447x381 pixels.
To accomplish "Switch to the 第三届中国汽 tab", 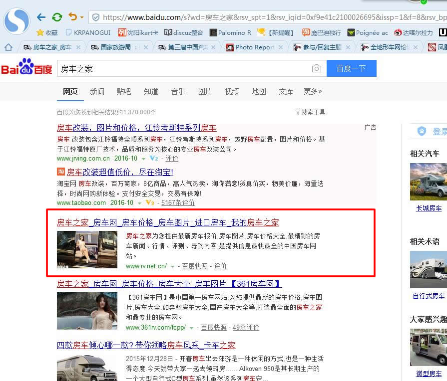I will 183,47.
